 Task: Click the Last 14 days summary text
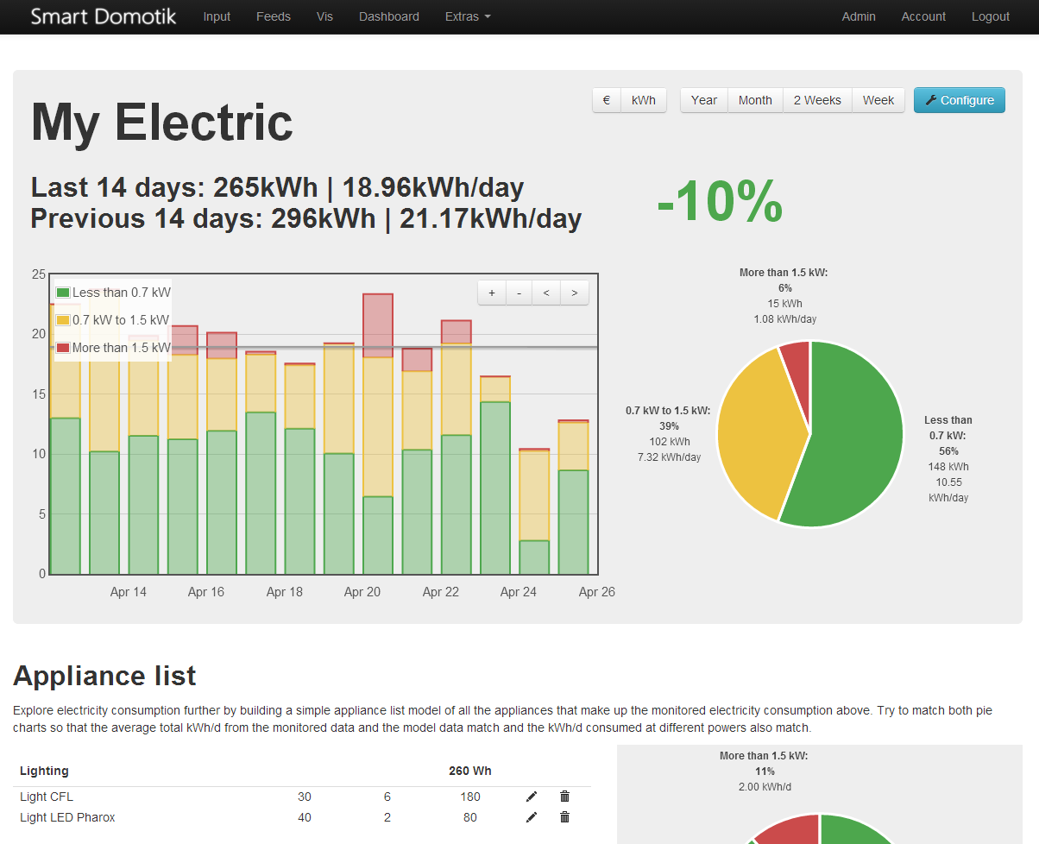click(277, 187)
